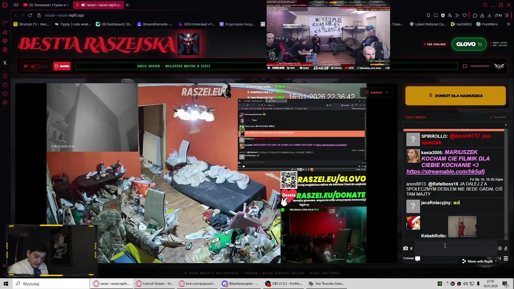Click the 130 ONLINE indicator
The height and width of the screenshot is (289, 514).
coord(434,44)
